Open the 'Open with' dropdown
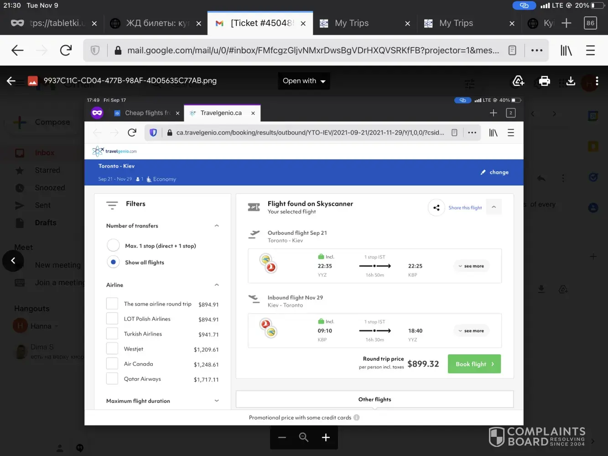The height and width of the screenshot is (456, 608). [x=304, y=81]
